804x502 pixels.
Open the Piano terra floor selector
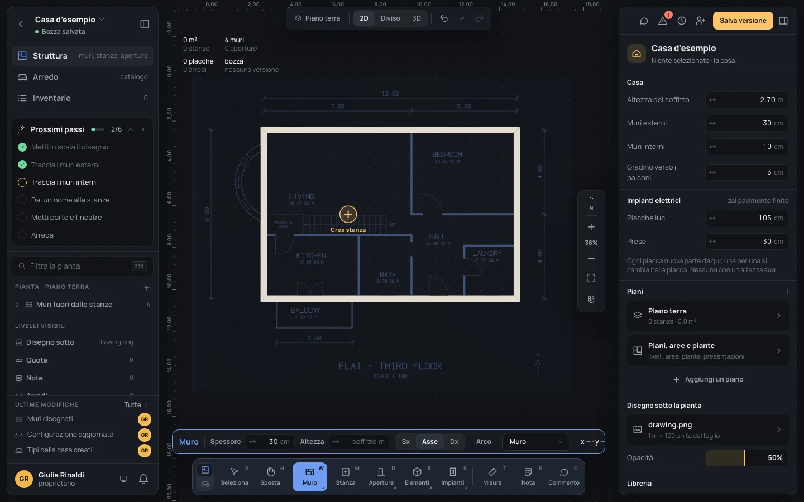coord(318,18)
